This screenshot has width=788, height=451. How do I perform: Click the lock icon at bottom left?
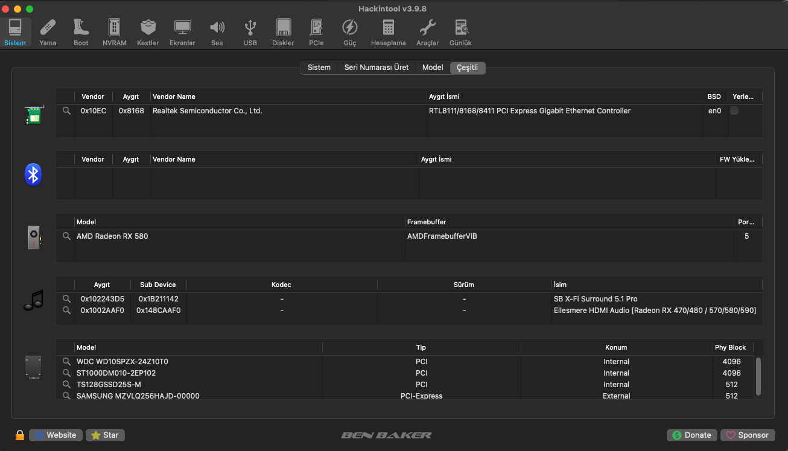click(20, 435)
